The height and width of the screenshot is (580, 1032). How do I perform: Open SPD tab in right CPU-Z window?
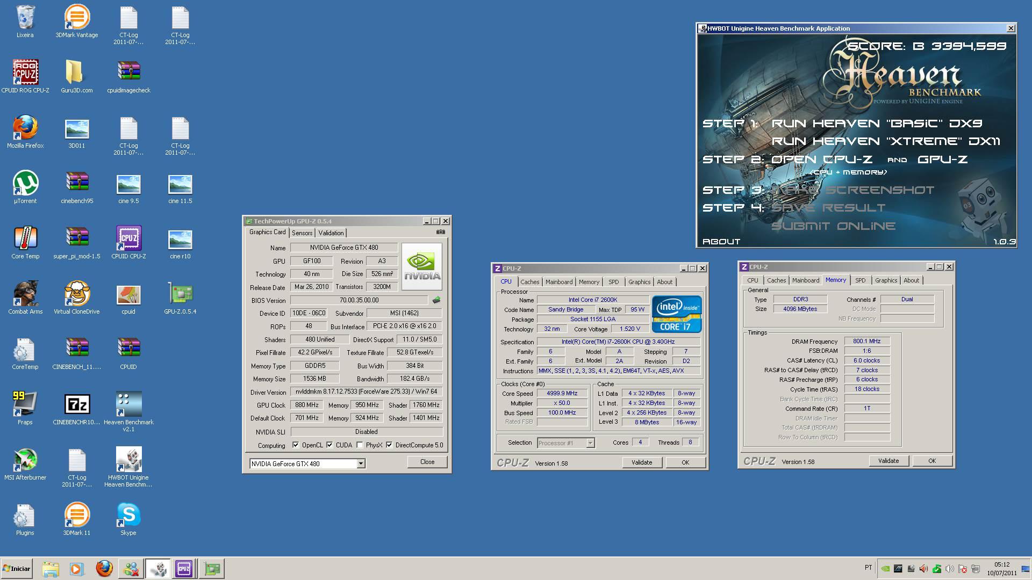[860, 280]
